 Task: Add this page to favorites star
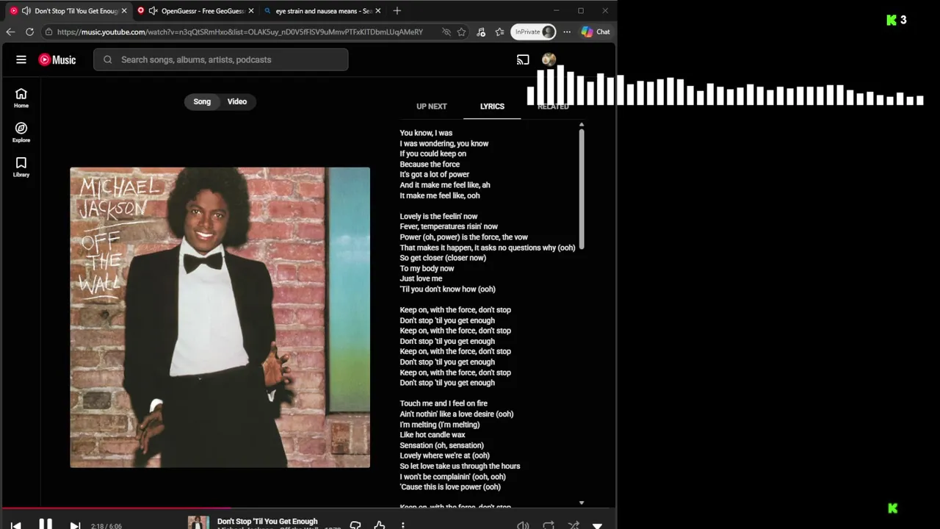coord(461,32)
